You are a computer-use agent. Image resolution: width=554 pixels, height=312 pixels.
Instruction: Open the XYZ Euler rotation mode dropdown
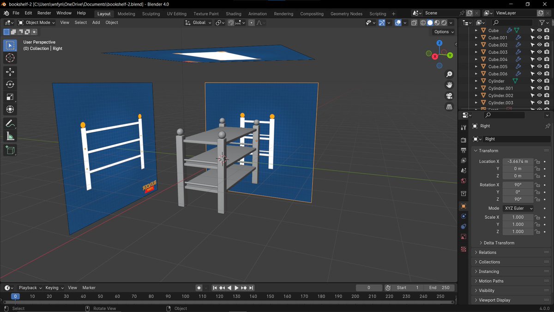[518, 208]
